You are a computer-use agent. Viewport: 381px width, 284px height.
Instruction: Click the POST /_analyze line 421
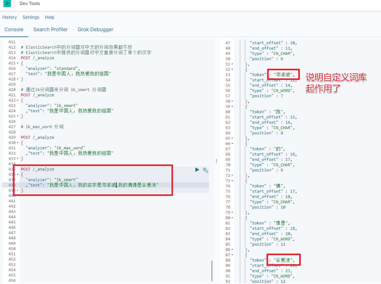[37, 95]
